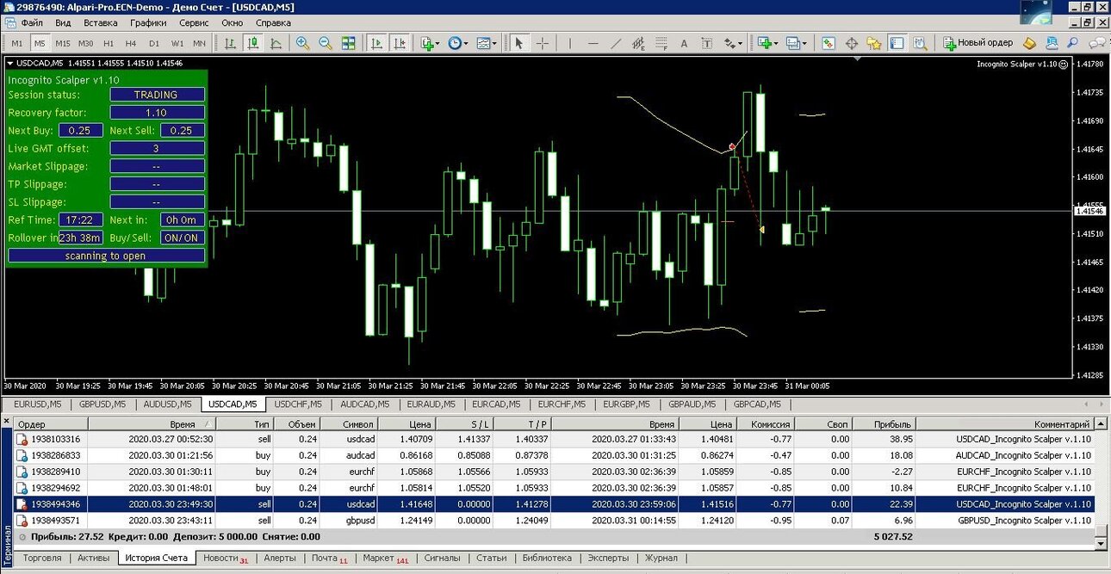The width and height of the screenshot is (1111, 574).
Task: Open the Новости terminal tab
Action: pyautogui.click(x=225, y=558)
